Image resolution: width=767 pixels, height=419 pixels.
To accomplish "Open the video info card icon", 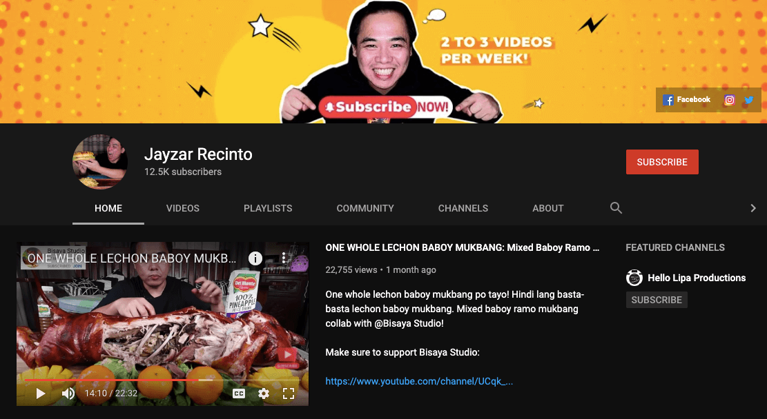I will tap(255, 258).
